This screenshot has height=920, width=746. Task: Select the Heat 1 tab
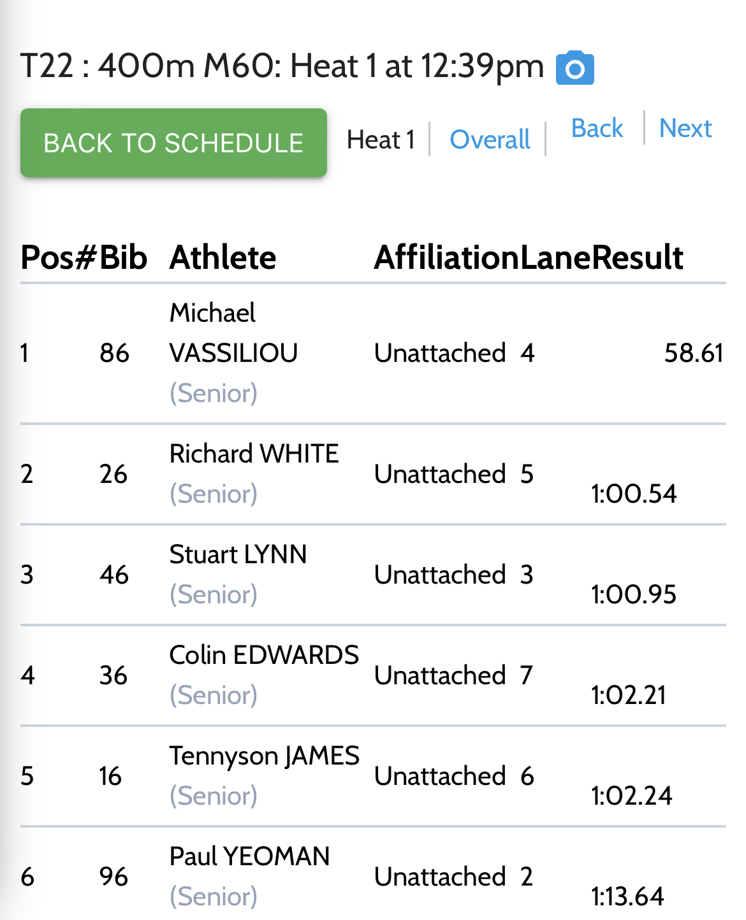(x=381, y=140)
